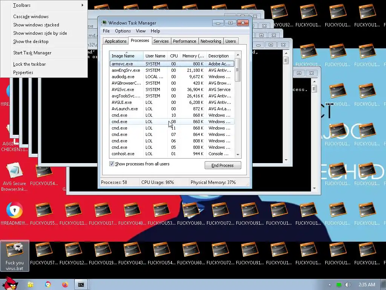Expand the Toolbars submenu arrow
386x290 pixels.
coord(83,5)
